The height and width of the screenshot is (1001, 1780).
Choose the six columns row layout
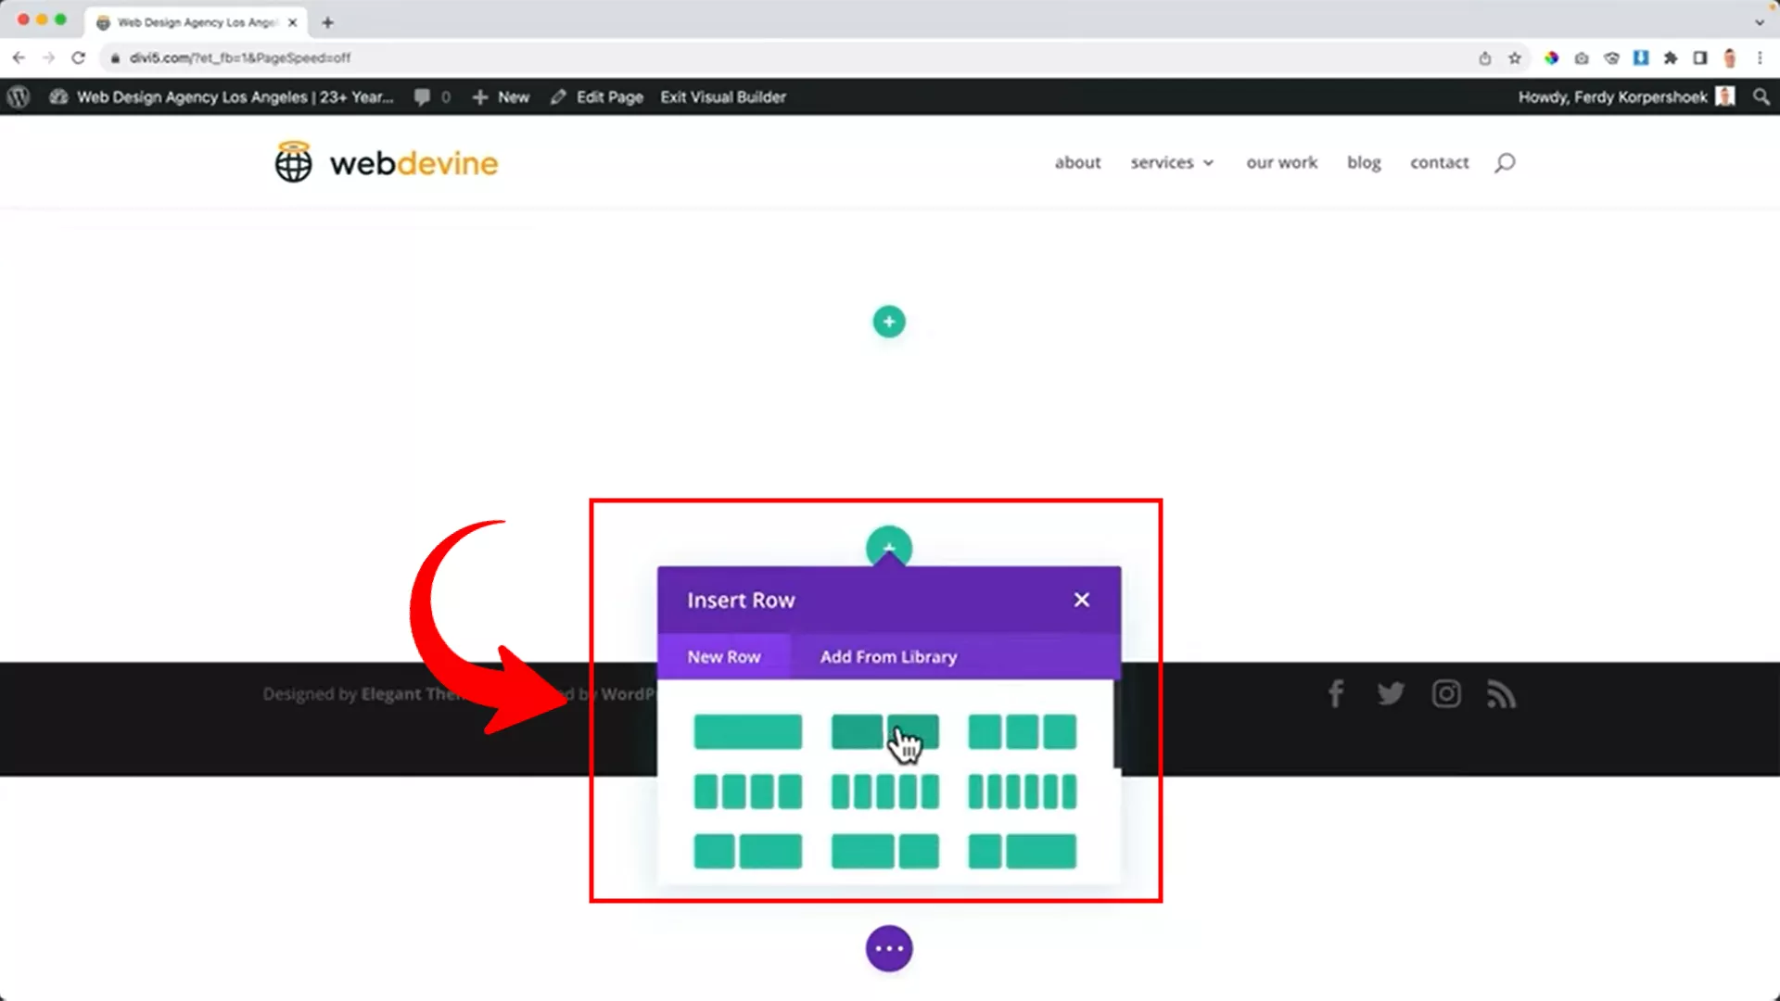tap(1022, 792)
